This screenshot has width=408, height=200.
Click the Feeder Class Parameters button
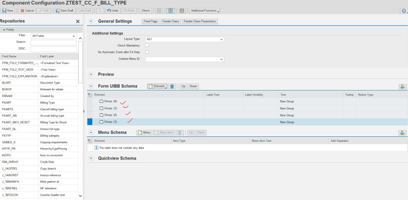[x=200, y=21]
